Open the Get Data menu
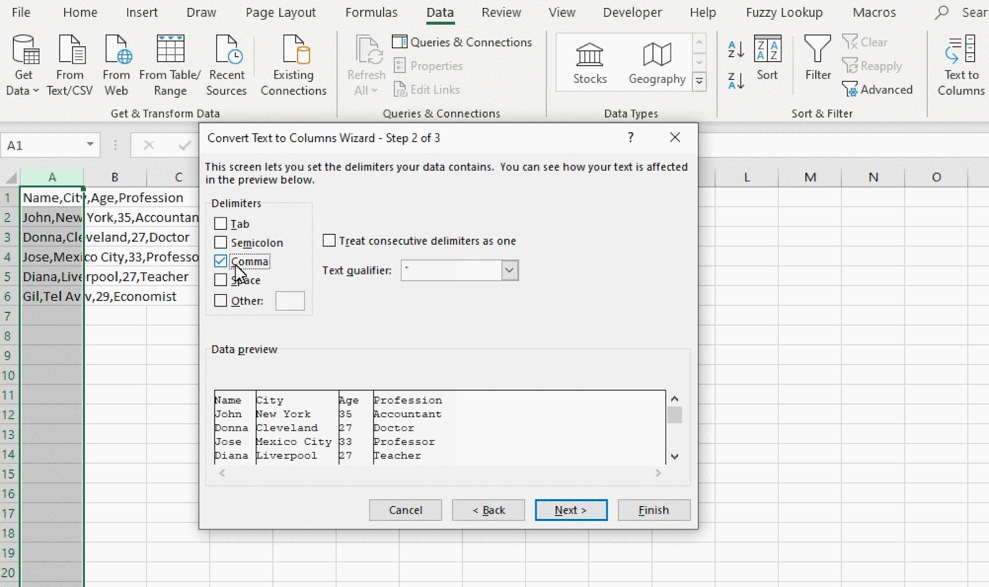989x587 pixels. coord(23,65)
